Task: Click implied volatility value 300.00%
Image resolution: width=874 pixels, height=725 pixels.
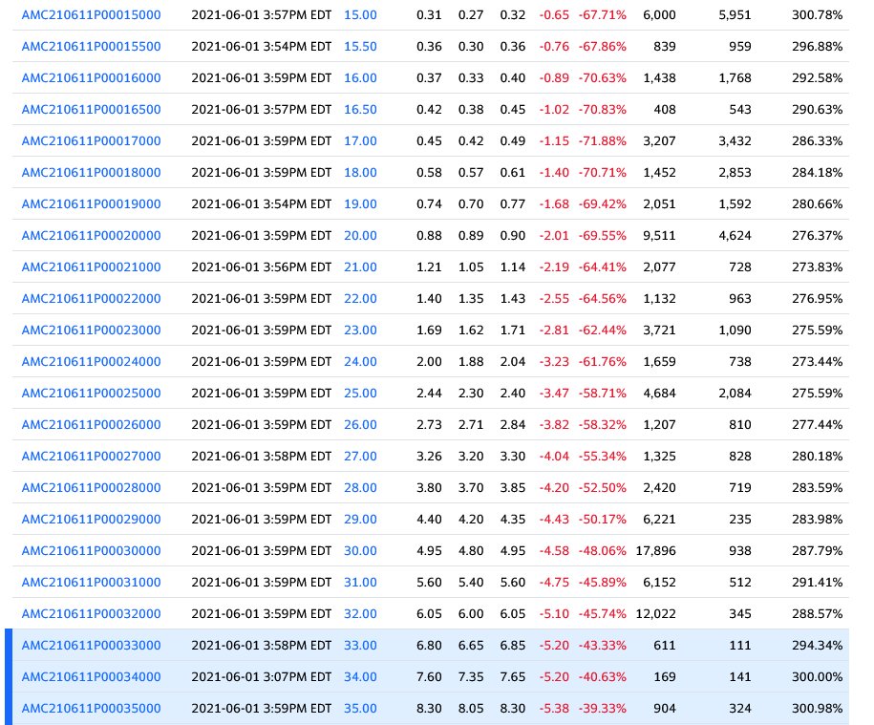Action: point(817,676)
